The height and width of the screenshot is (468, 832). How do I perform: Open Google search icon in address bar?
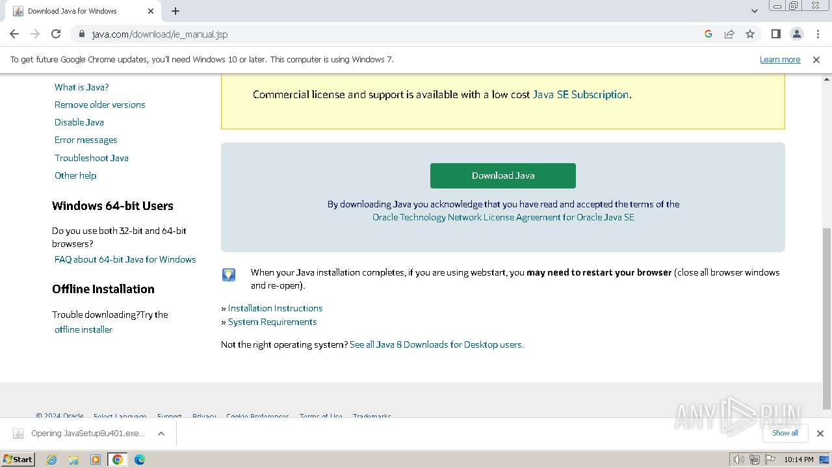point(708,34)
